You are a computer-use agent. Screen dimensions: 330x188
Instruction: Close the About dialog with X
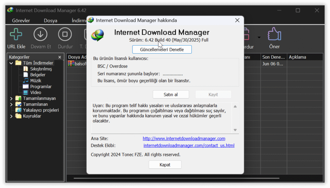click(x=237, y=20)
